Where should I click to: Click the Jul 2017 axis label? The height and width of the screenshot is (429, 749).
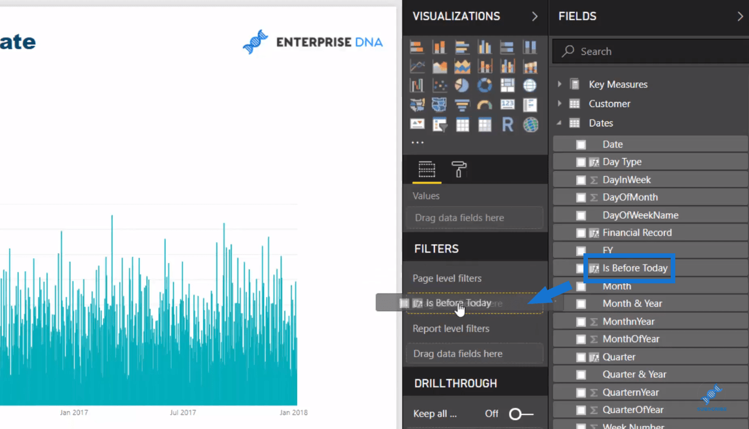(x=183, y=413)
